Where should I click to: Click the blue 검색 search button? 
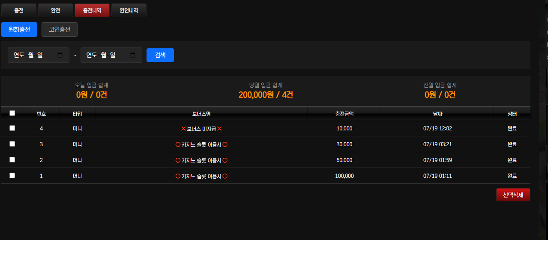160,55
